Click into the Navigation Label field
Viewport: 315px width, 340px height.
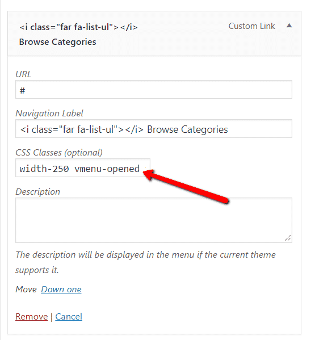click(153, 129)
